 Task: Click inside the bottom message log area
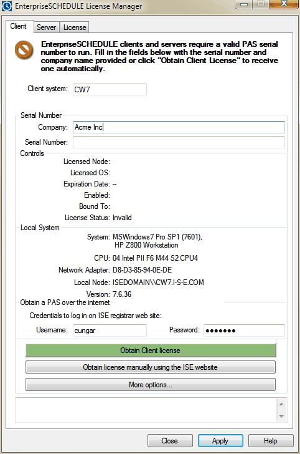tap(146, 410)
